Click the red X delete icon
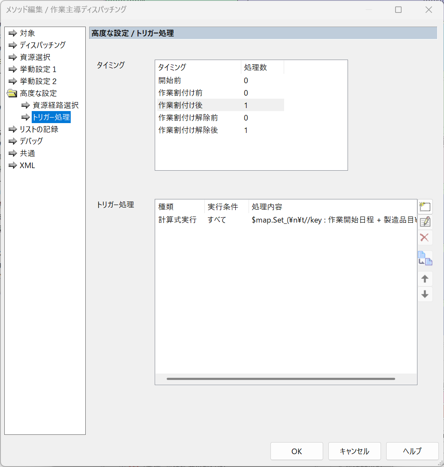 [425, 238]
